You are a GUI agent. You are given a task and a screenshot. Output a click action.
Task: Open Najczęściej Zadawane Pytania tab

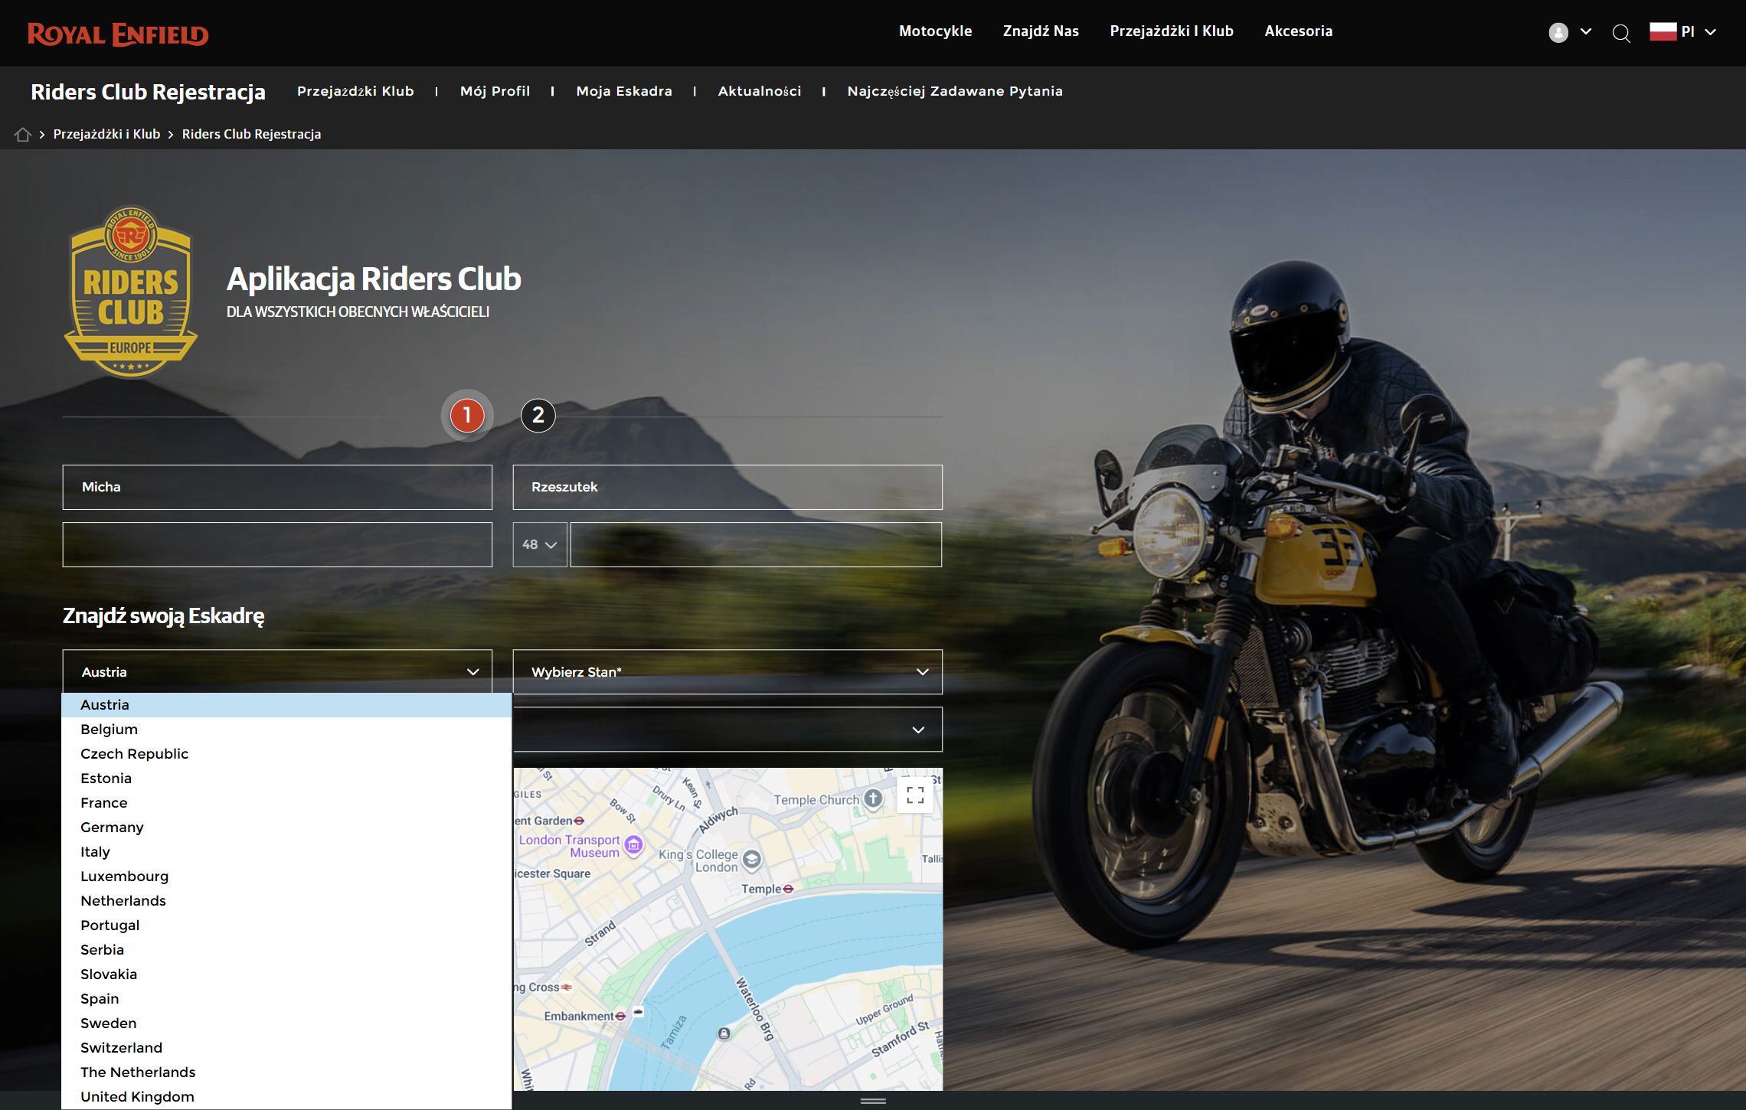(x=955, y=91)
